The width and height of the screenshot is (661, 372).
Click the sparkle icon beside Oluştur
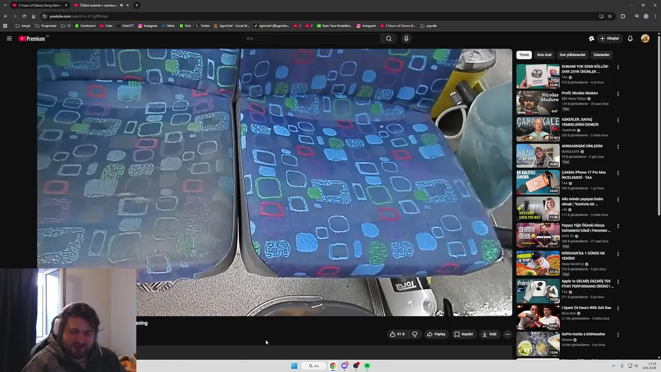[x=591, y=38]
